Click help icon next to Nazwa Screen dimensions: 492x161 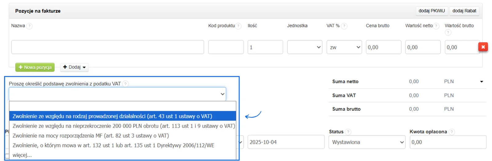[x=29, y=26]
